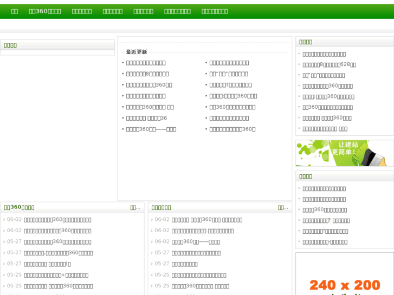The height and width of the screenshot is (295, 394).
Task: Open the right sidebar entry with a quoted phrase
Action: [324, 75]
